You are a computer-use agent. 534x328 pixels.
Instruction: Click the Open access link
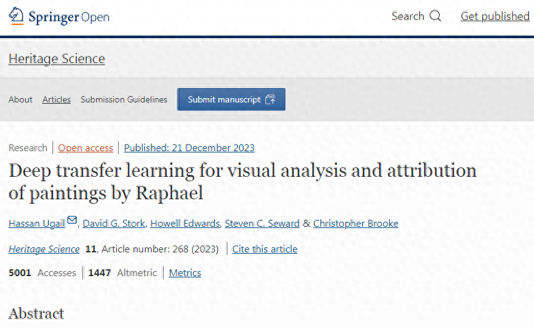(86, 148)
